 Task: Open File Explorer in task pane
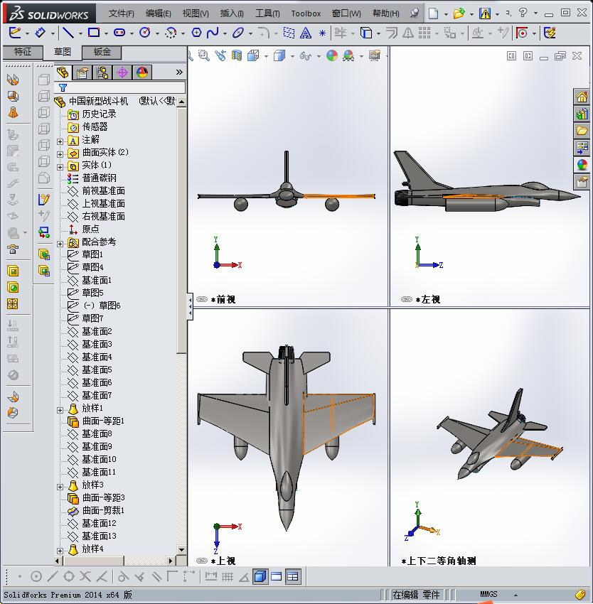(x=582, y=131)
